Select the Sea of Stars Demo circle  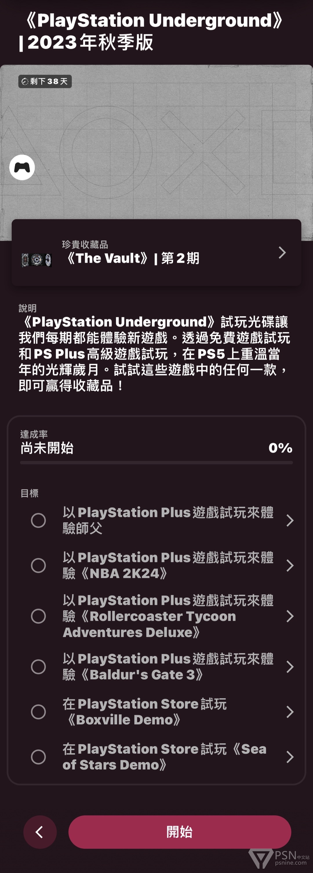click(x=38, y=757)
